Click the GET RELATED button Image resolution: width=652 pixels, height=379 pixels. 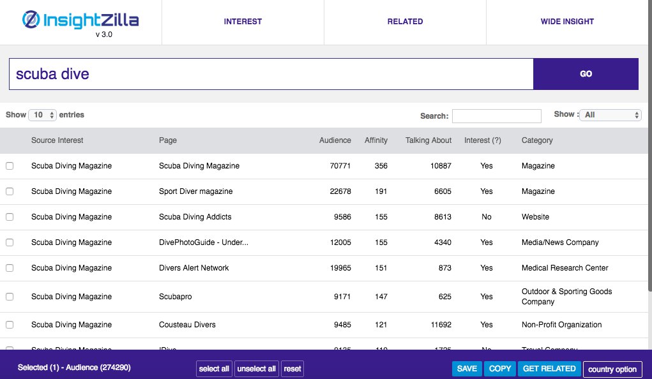point(549,369)
